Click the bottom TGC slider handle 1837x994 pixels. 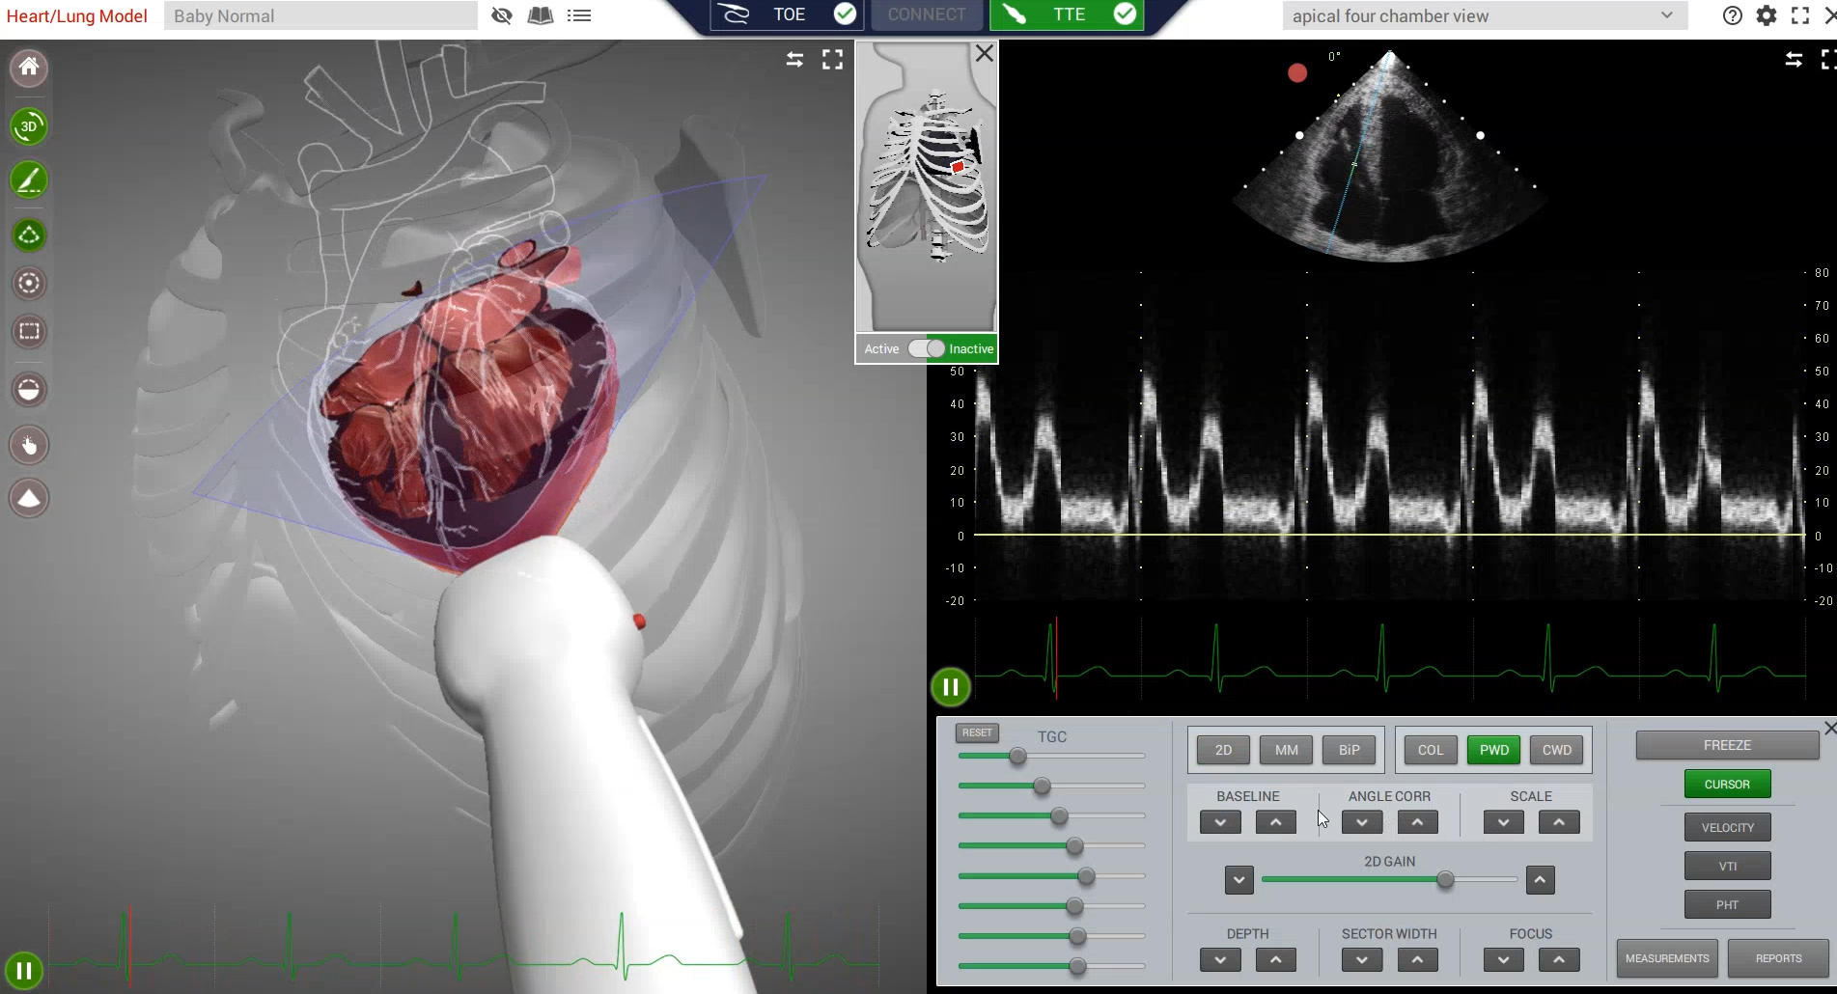1077,966
